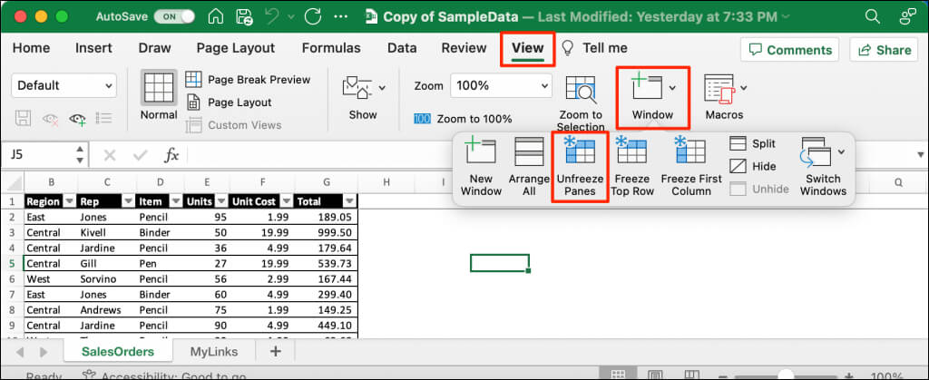Add a new sheet with plus

(x=275, y=351)
